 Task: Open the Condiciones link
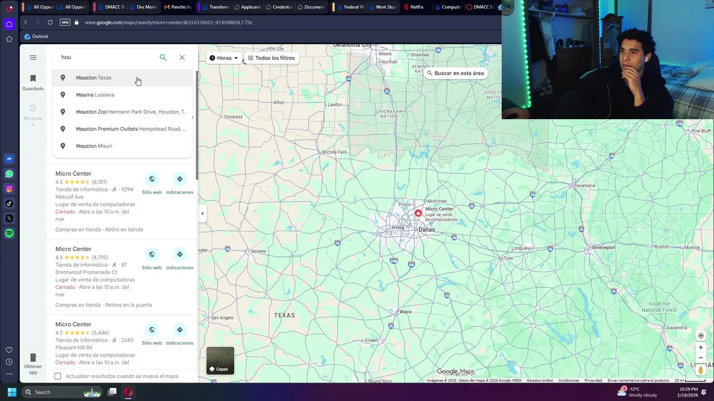pyautogui.click(x=569, y=380)
